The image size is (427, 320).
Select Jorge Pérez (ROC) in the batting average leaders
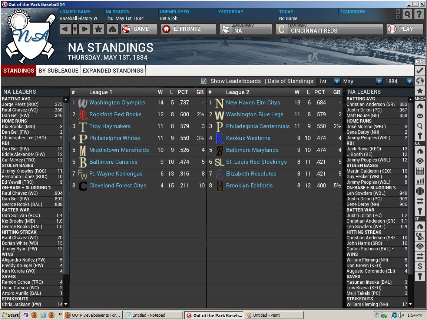click(x=20, y=104)
